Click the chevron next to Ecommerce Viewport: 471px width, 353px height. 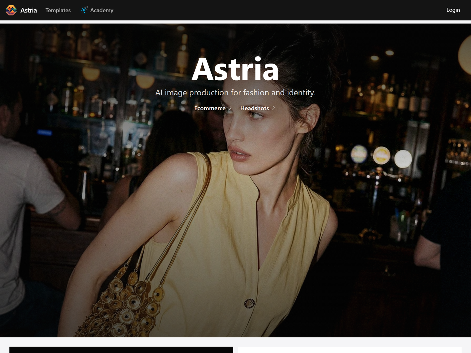click(x=230, y=108)
